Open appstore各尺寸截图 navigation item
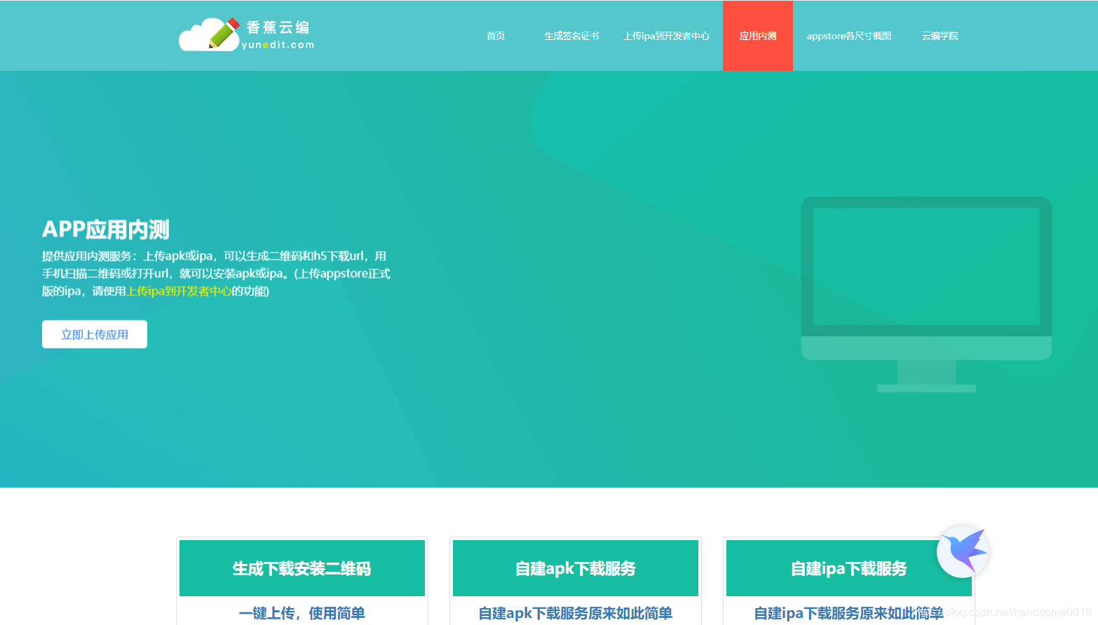 pos(849,36)
